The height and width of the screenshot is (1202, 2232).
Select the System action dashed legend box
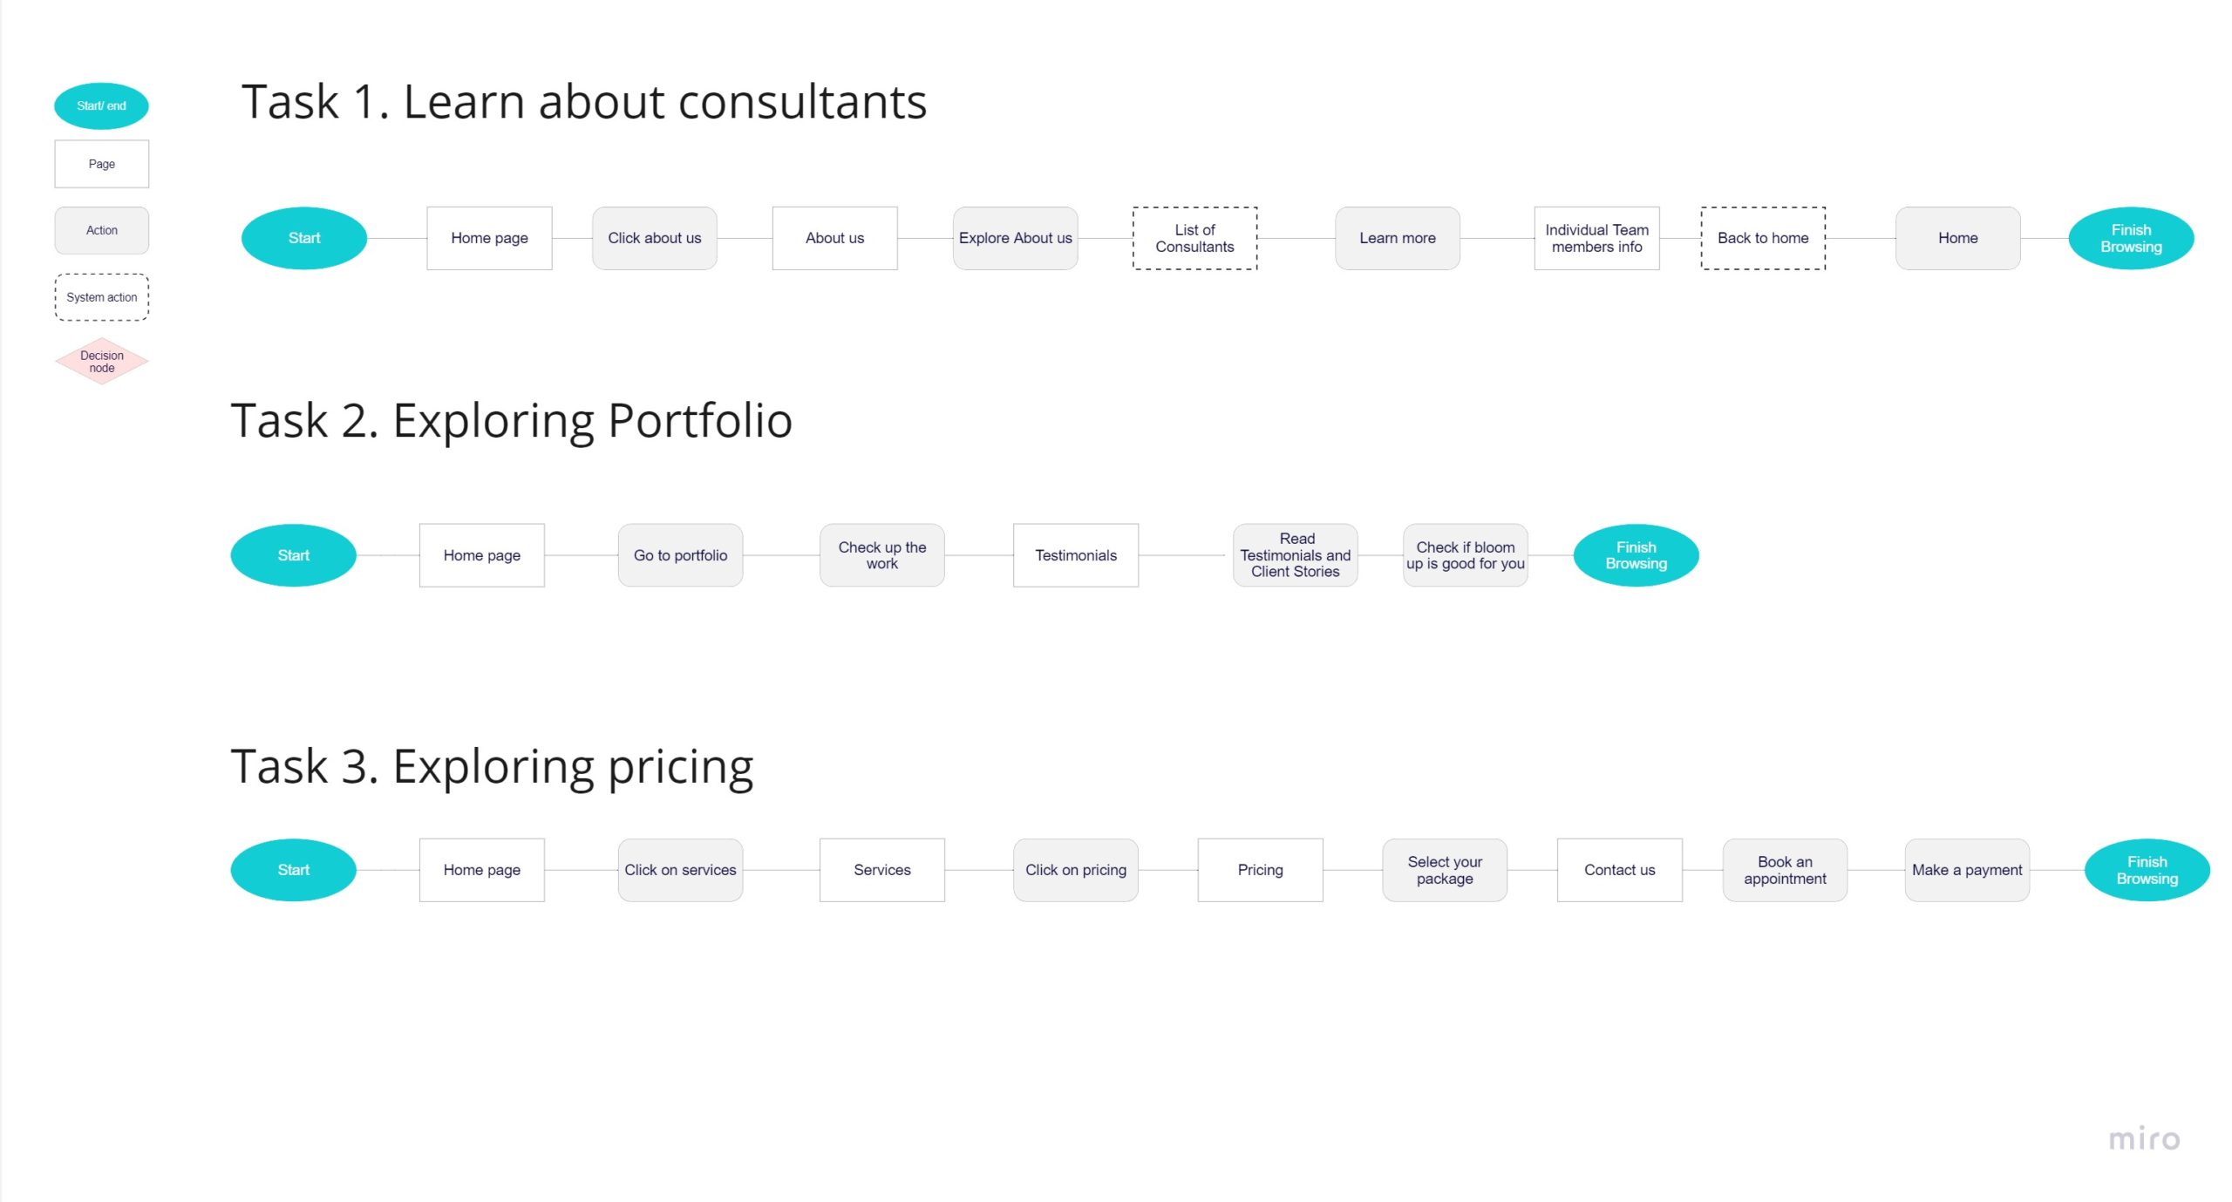[101, 297]
